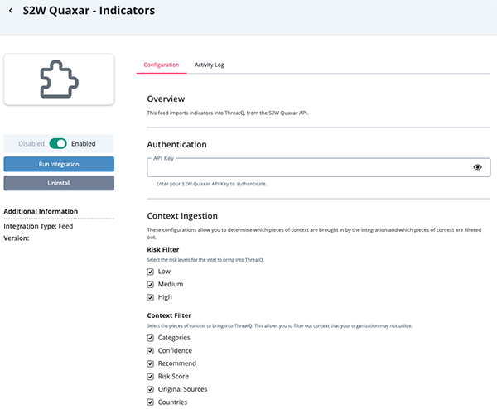
Task: Uncheck the Low risk filter
Action: click(150, 272)
